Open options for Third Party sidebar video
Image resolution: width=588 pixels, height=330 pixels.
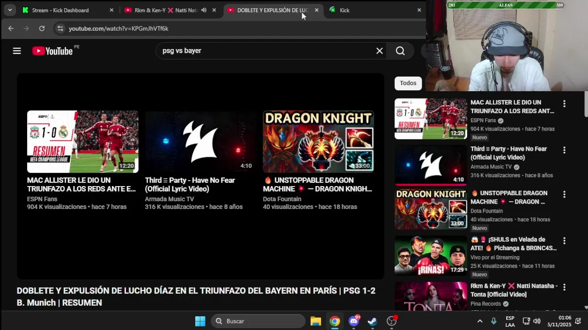(x=564, y=150)
